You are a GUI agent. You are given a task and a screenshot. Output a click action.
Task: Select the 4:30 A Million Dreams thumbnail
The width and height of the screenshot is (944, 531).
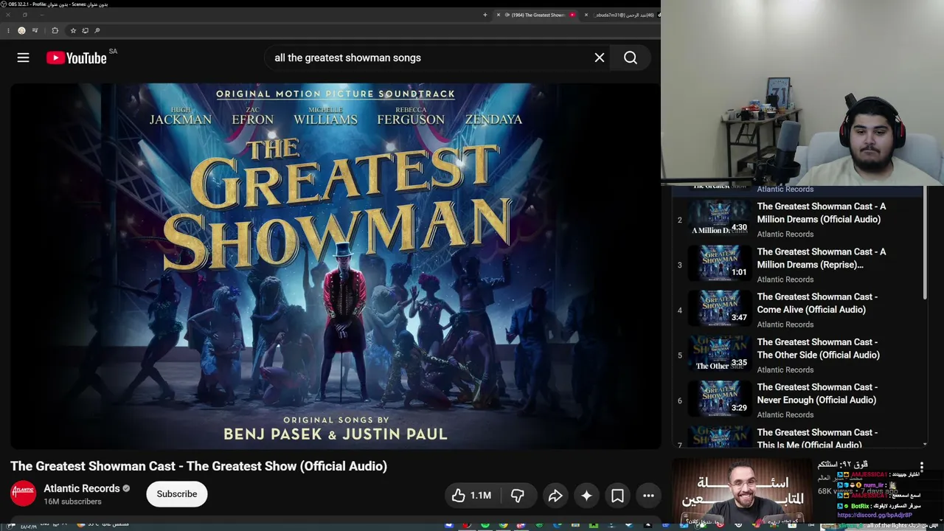719,218
